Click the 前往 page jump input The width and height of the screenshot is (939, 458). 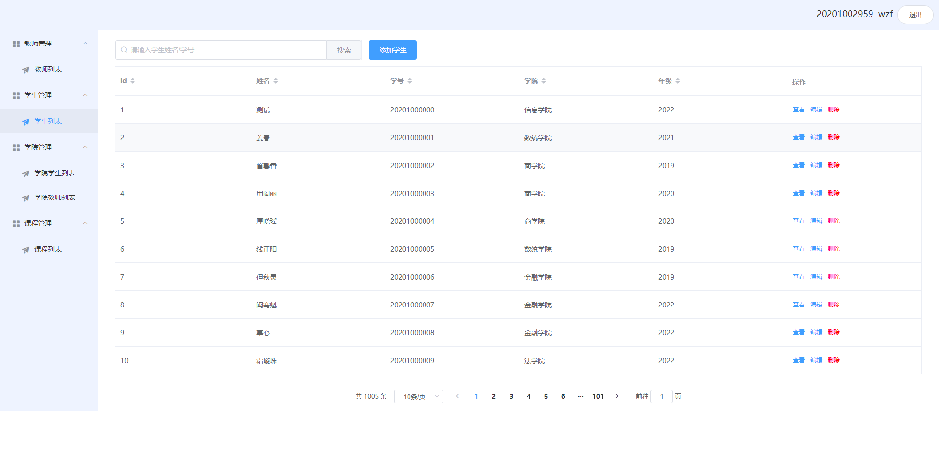coord(662,396)
